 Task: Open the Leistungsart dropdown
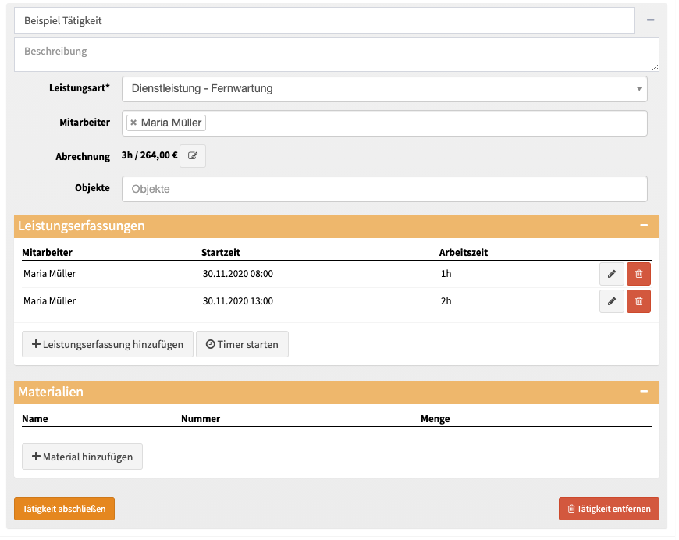[x=384, y=89]
